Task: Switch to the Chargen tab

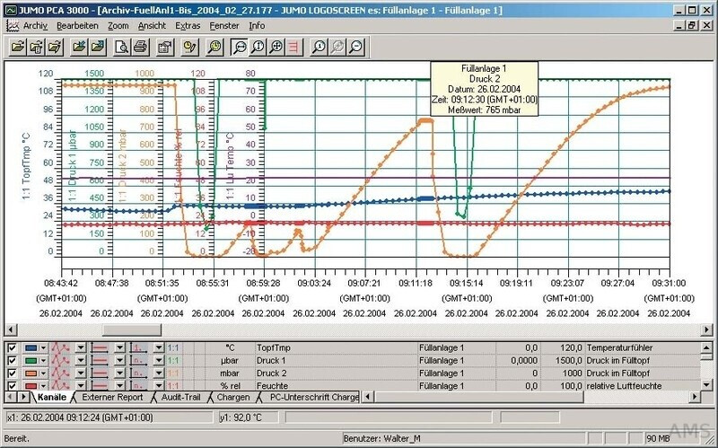Action: point(233,397)
